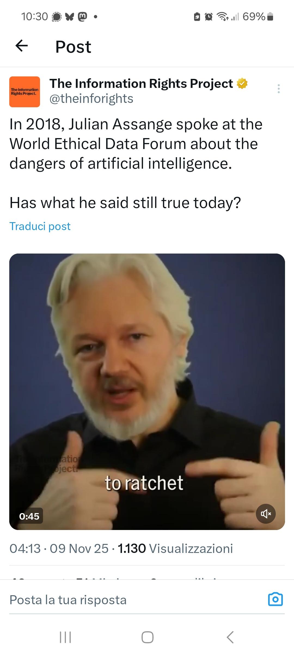
Task: Open The Information Rights Project profile name
Action: tap(141, 84)
